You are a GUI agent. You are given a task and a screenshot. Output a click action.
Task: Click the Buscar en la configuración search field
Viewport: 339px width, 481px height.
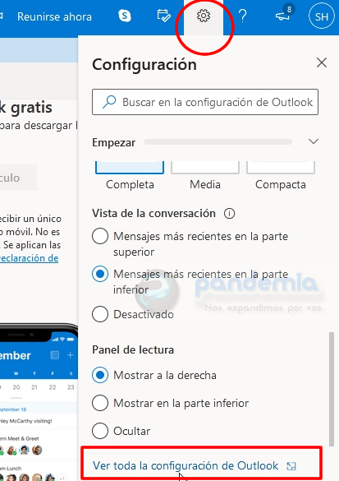coord(205,102)
